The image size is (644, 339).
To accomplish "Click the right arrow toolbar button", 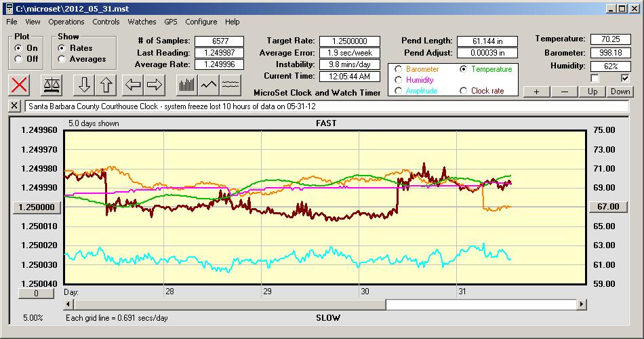I will coord(155,85).
